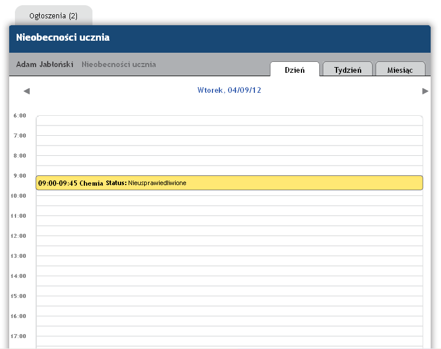Click the grey Nieobecności ucznia breadcrumb

[x=119, y=64]
